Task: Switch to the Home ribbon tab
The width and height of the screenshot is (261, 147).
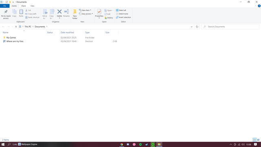Action: 14,6
